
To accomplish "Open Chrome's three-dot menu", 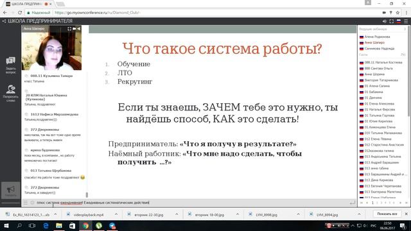I will pyautogui.click(x=407, y=13).
